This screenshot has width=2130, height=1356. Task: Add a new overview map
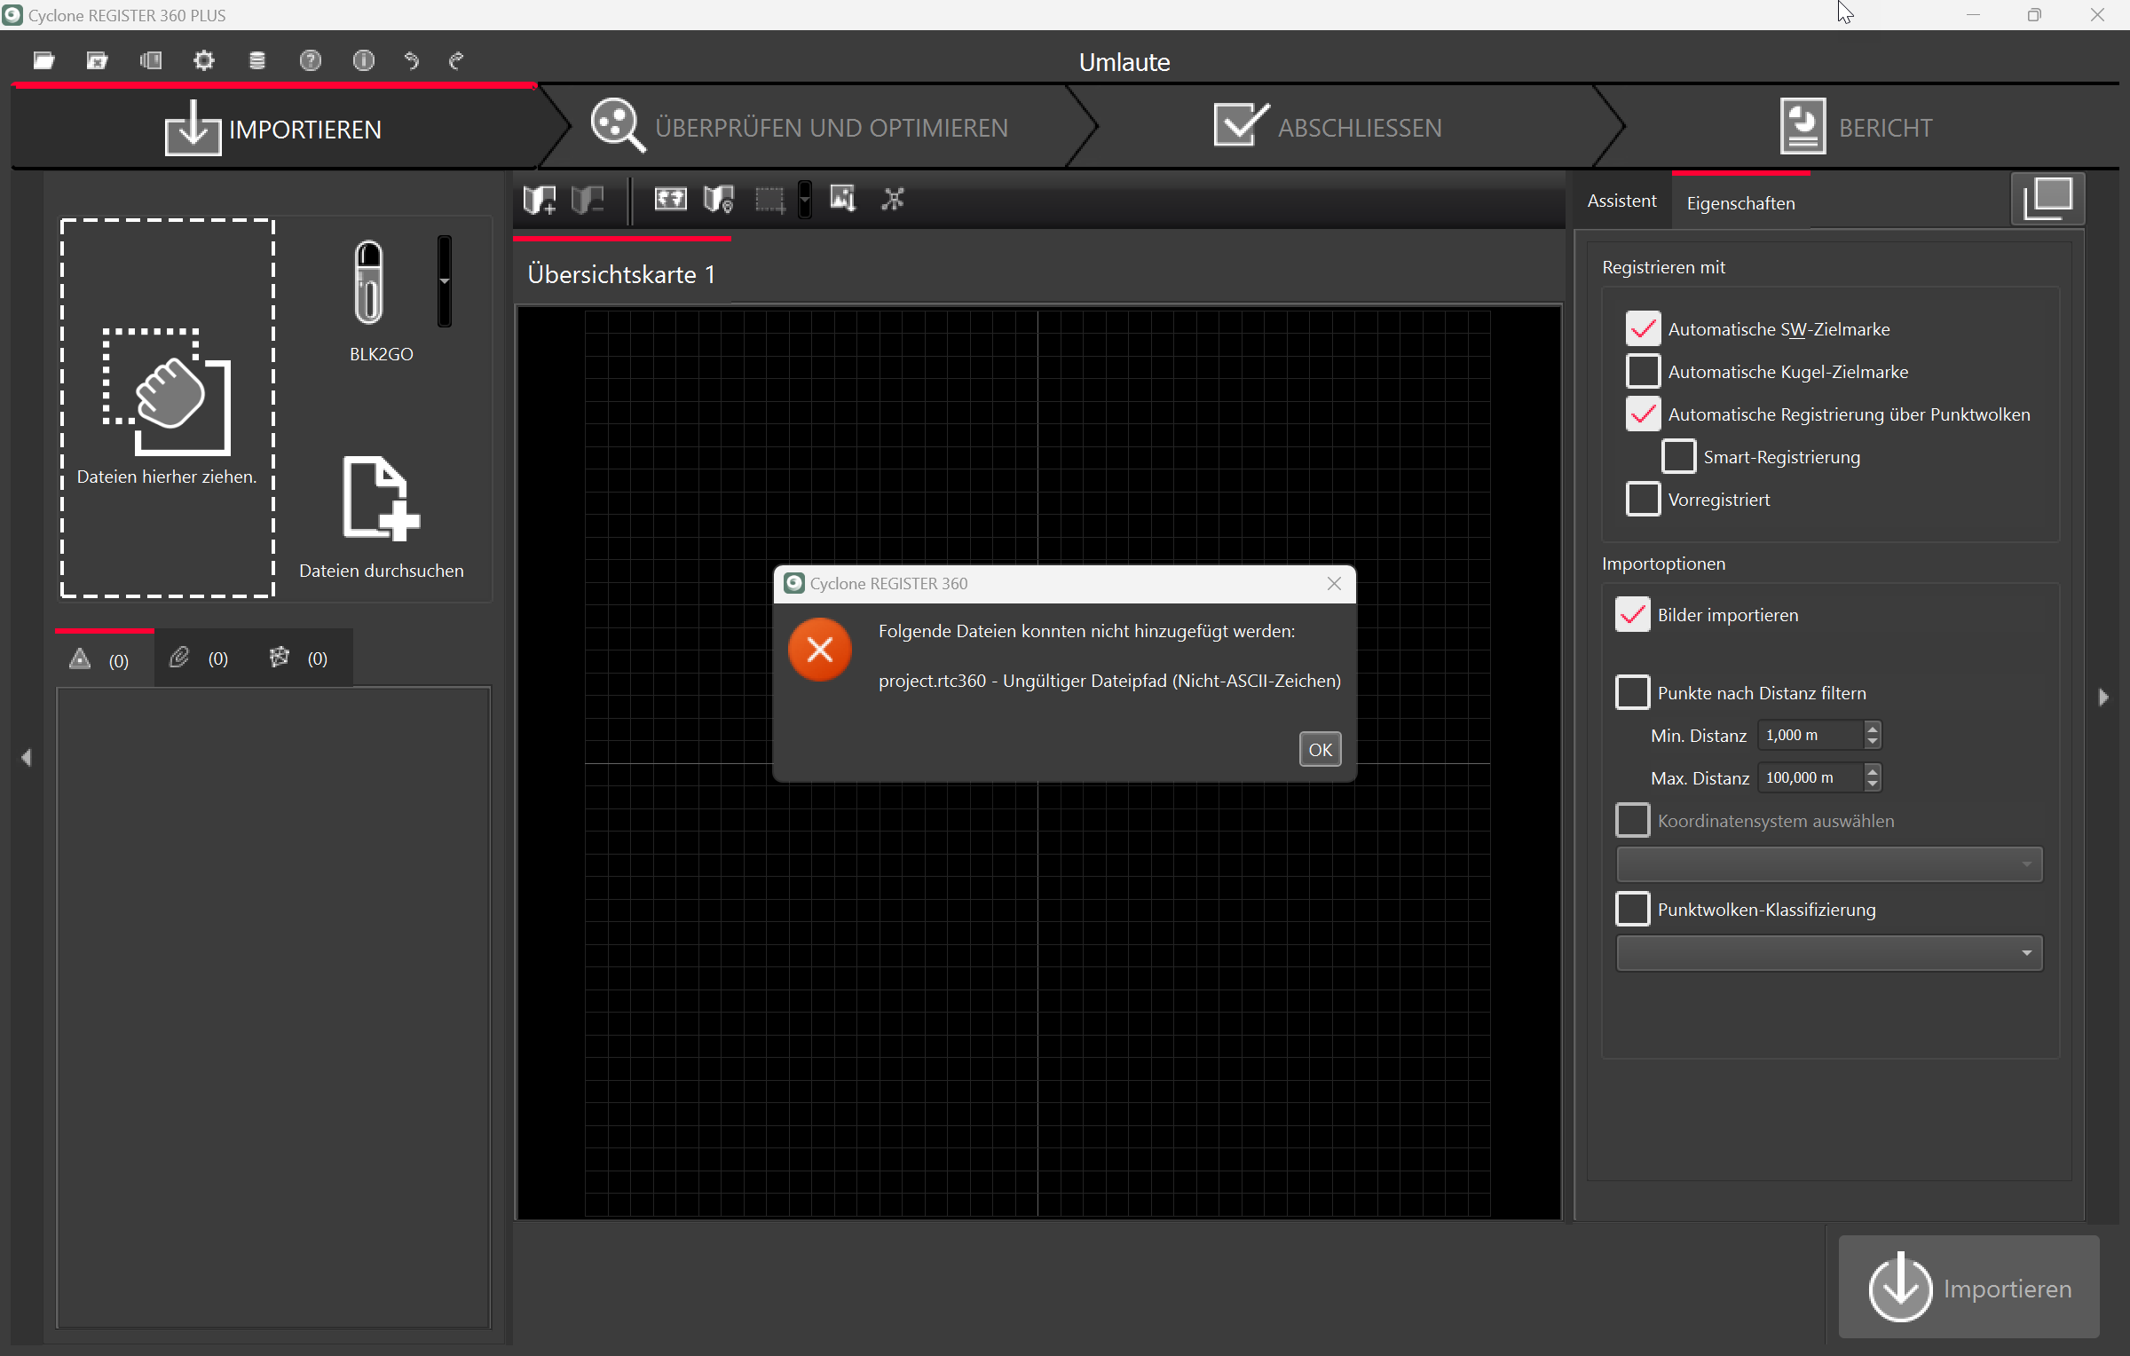[x=540, y=200]
